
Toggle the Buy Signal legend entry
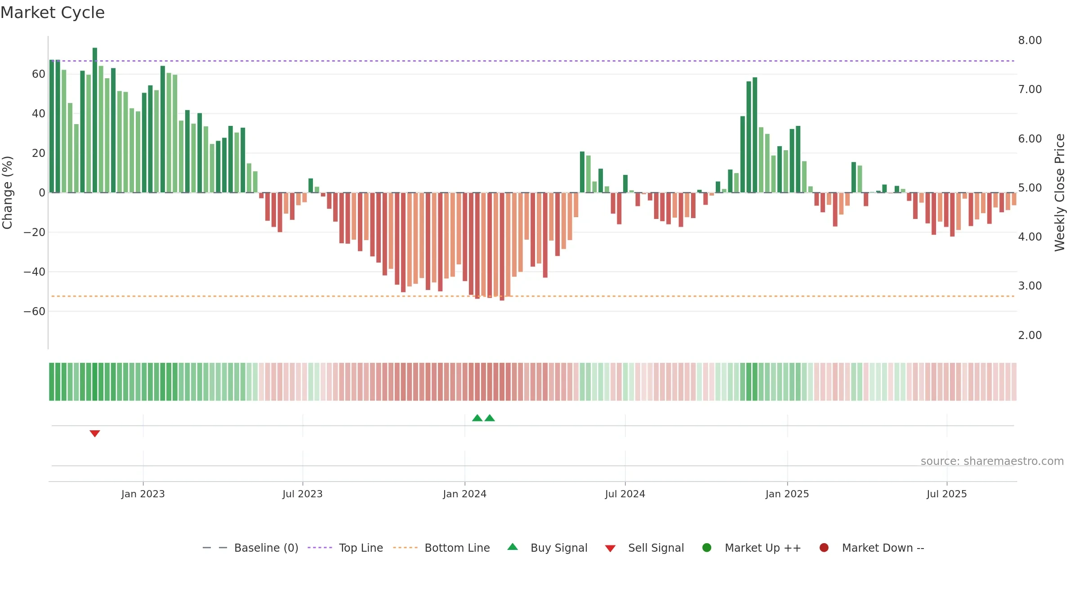point(547,548)
